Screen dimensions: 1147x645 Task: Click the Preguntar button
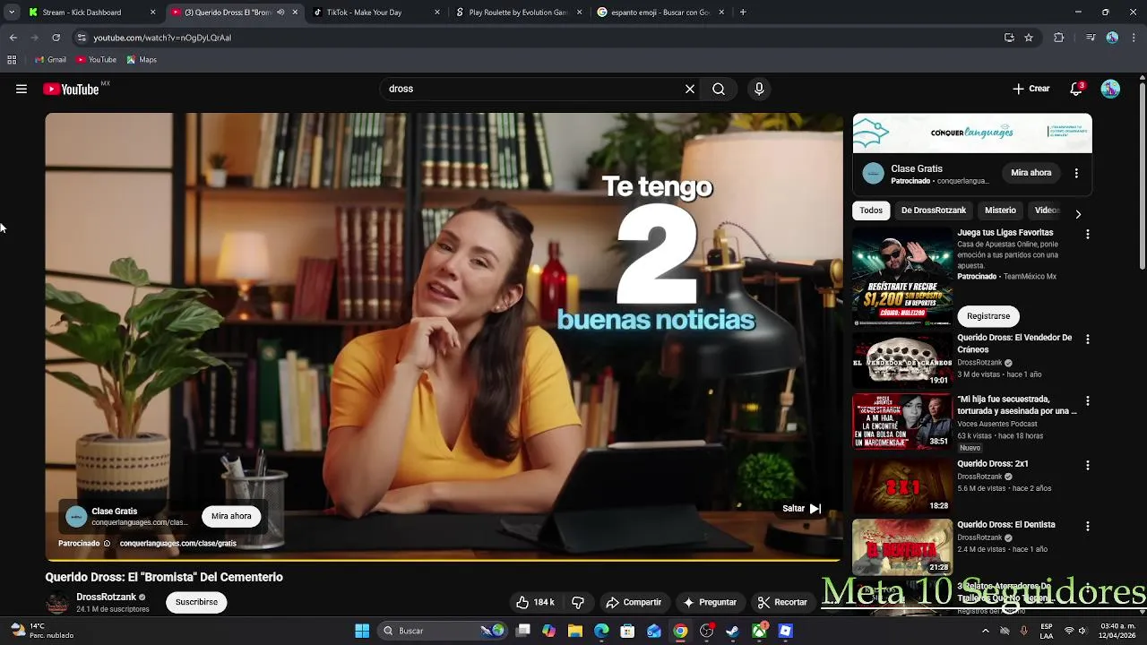(710, 602)
